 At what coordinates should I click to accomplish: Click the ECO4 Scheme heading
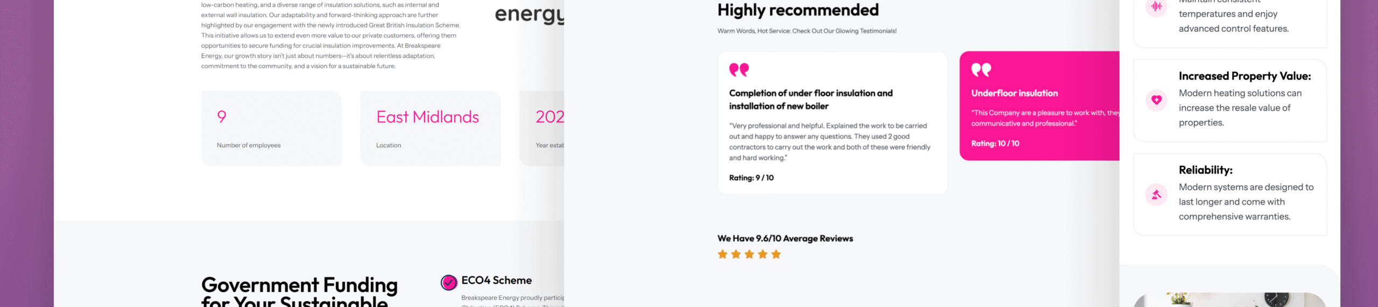[496, 280]
